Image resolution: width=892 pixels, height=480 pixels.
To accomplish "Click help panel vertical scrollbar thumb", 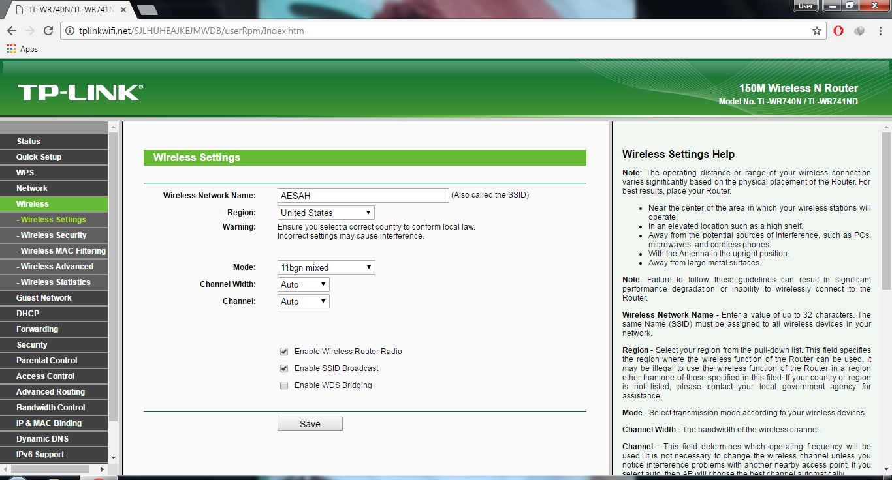I will click(886, 211).
